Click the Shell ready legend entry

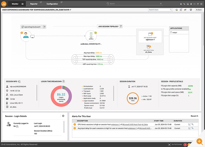[x=87, y=96]
